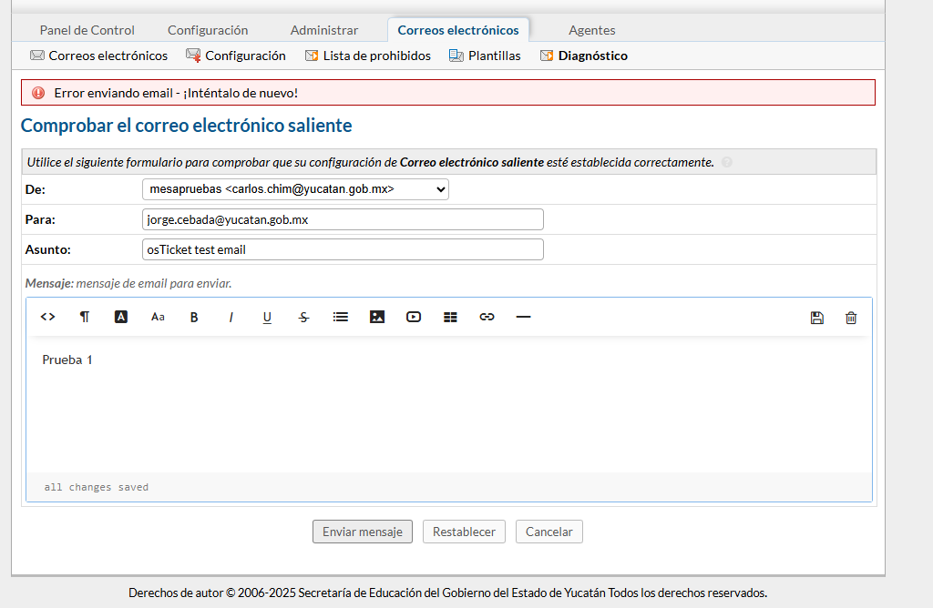Toggle underline formatting
The image size is (933, 608).
coord(267,317)
